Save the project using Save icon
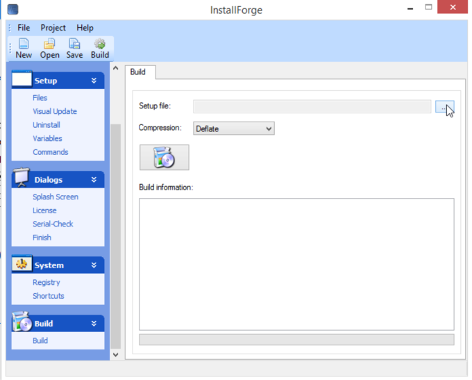The height and width of the screenshot is (380, 472). (x=74, y=49)
